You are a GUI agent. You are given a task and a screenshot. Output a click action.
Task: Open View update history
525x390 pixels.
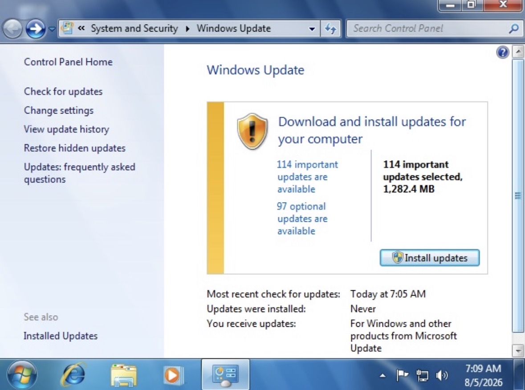66,129
